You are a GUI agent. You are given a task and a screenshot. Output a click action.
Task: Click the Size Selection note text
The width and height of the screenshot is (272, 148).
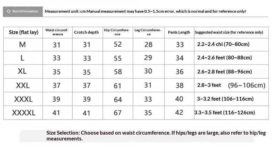[x=156, y=136]
